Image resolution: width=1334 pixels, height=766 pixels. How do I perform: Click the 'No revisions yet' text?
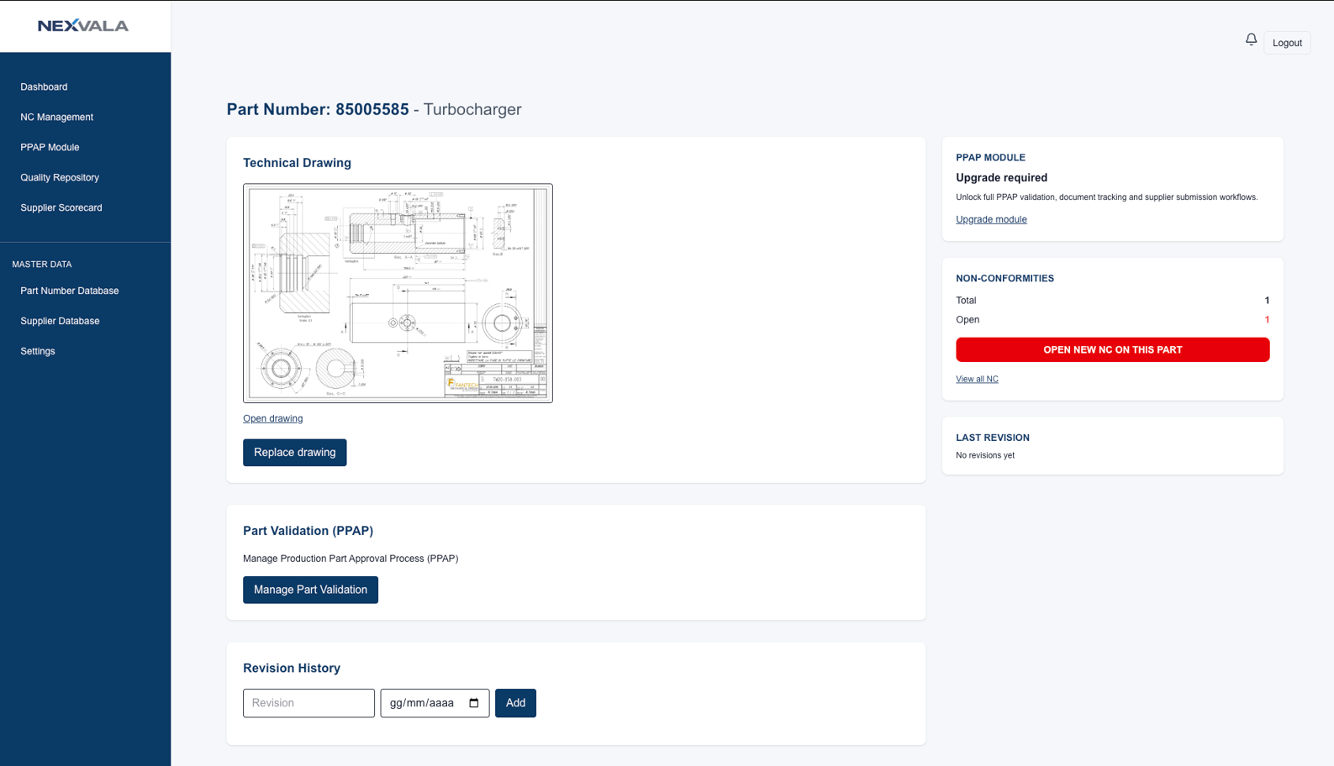click(985, 455)
